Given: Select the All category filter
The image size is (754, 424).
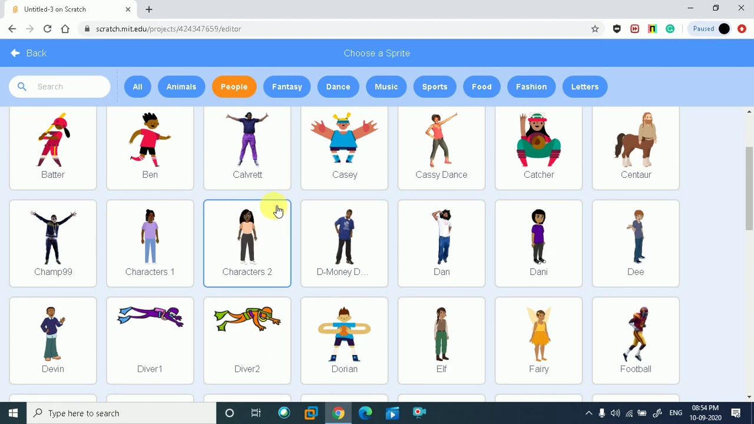Looking at the screenshot, I should pos(137,87).
